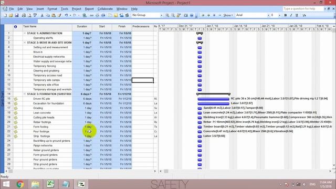Viewport: 336px width, 189px height.
Task: Hide subtasks with minus button
Action: (x=220, y=15)
